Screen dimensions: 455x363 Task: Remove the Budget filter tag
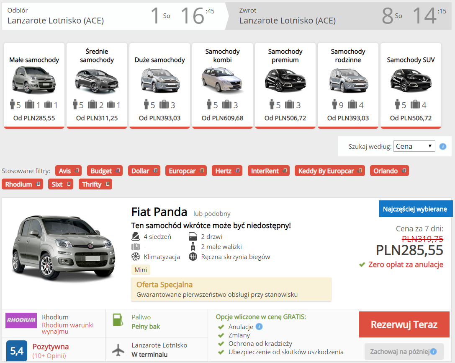[118, 171]
